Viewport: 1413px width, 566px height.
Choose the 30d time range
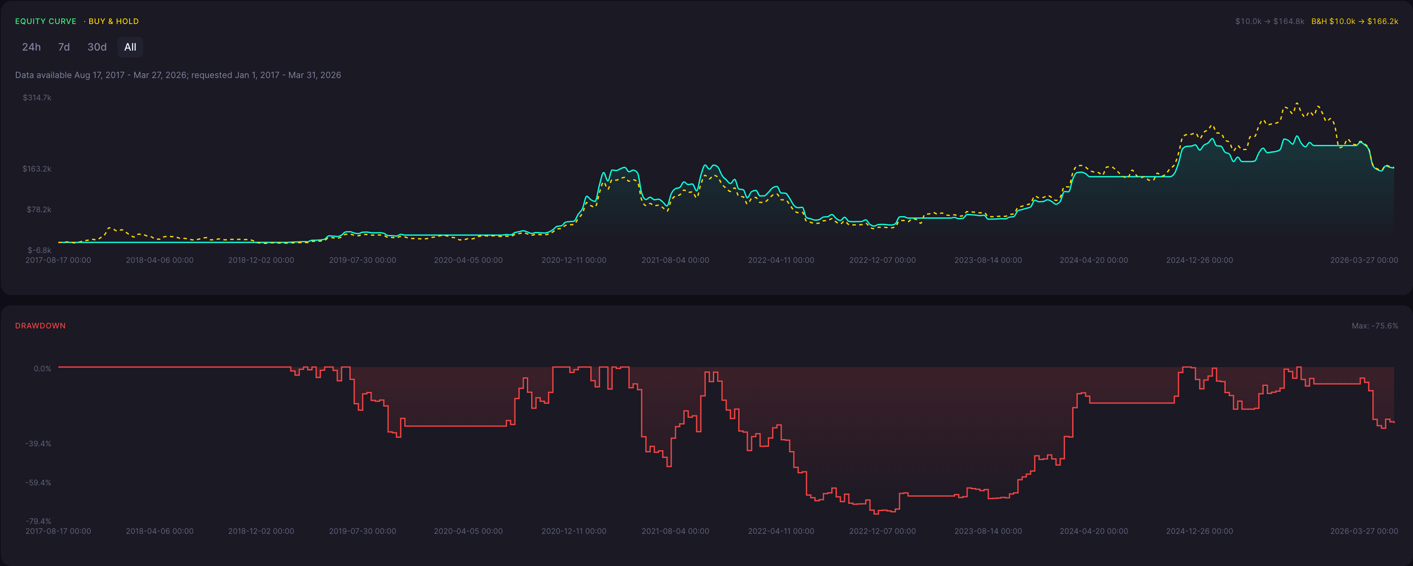click(x=97, y=47)
